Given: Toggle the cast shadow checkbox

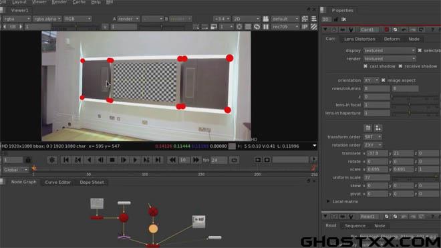Looking at the screenshot, I should (365, 66).
